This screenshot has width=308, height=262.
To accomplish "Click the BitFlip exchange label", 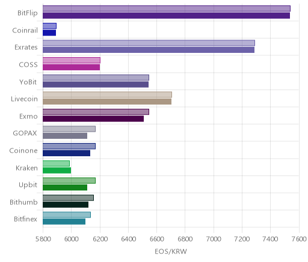I will (28, 13).
